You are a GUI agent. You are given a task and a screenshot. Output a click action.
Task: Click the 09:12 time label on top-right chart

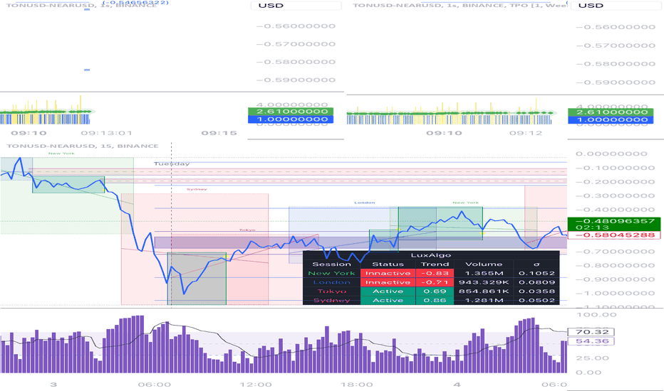pos(526,133)
